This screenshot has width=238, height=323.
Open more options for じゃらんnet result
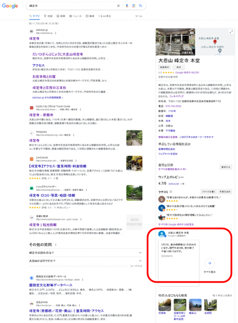76,160
